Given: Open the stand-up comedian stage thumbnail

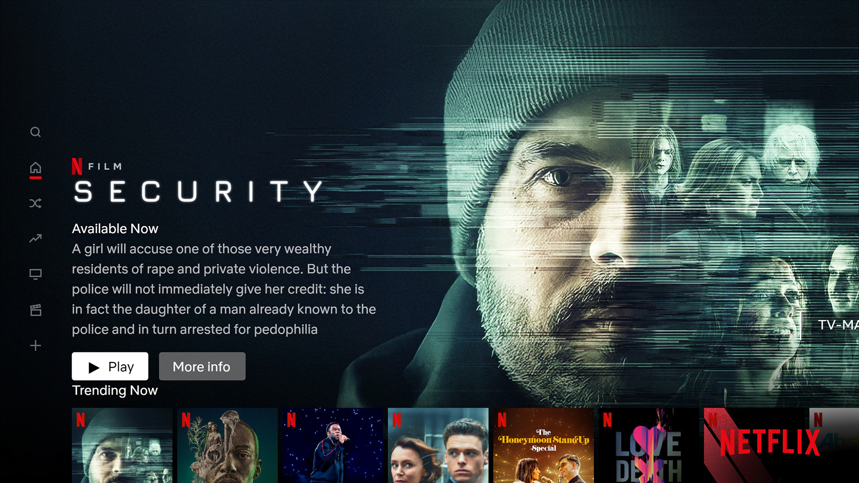Looking at the screenshot, I should pyautogui.click(x=333, y=445).
